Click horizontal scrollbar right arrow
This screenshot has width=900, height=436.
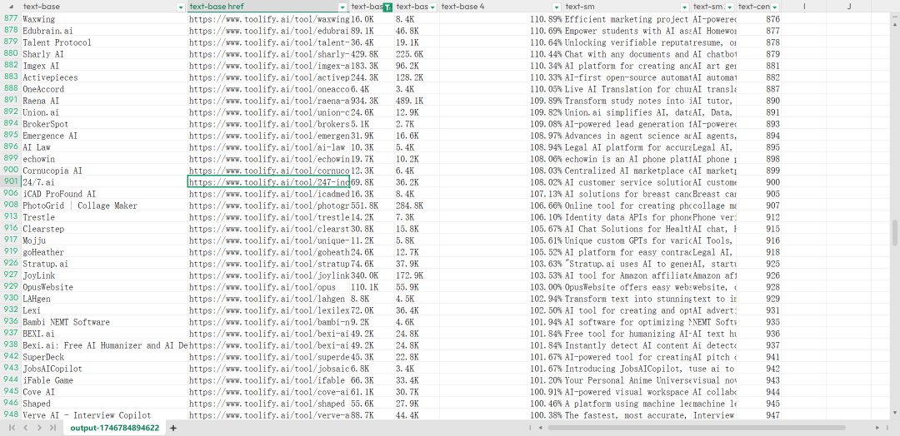click(x=877, y=428)
